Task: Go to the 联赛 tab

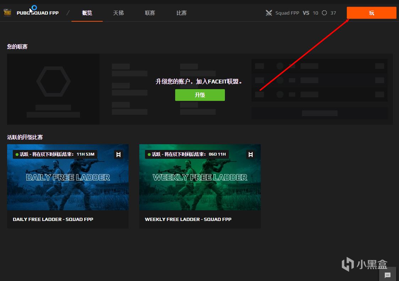Action: point(150,13)
